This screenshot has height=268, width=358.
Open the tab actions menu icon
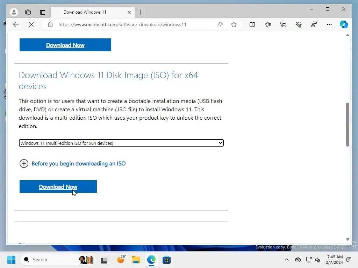(43, 12)
